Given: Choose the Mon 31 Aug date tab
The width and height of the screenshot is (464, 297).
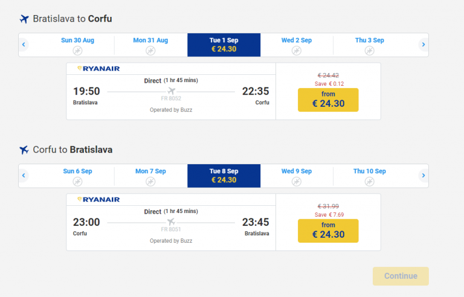Looking at the screenshot, I should tap(150, 45).
